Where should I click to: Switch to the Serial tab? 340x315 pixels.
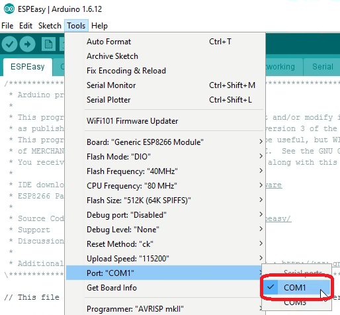click(323, 67)
